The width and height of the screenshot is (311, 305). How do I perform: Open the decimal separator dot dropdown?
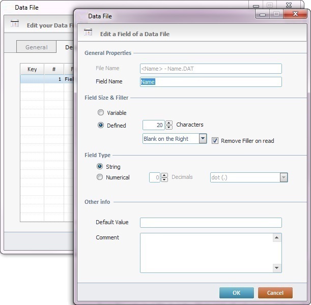pos(284,177)
